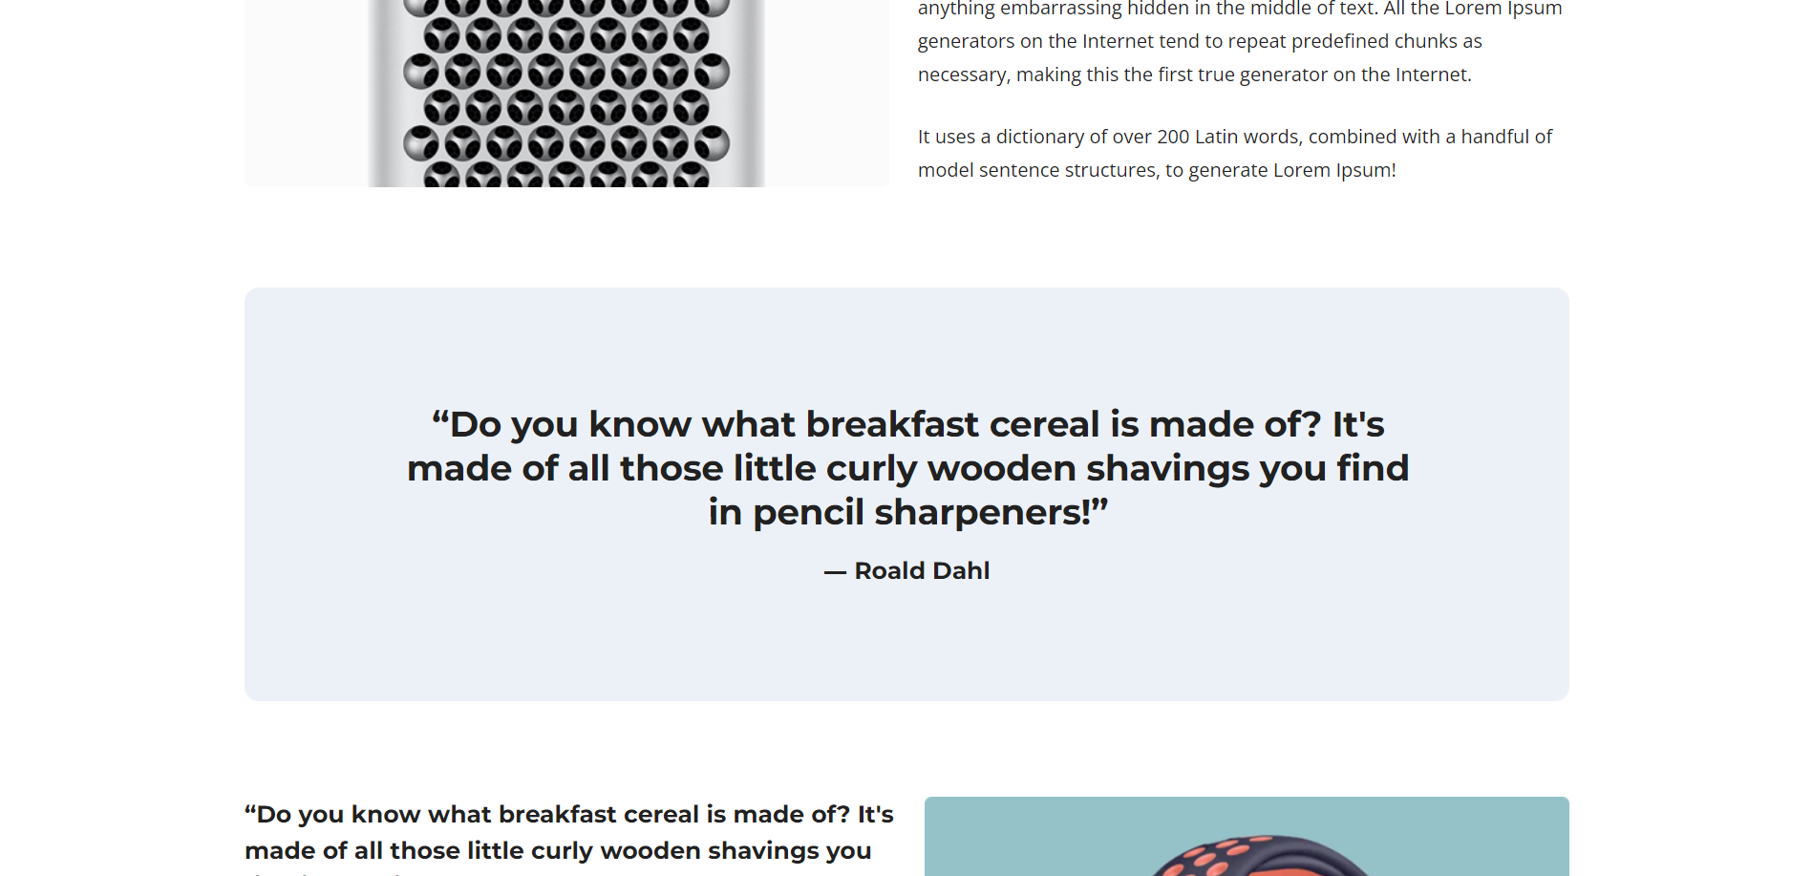
Task: Click the line 'in pencil sharpeners!' in the centered quote
Action: [x=907, y=512]
